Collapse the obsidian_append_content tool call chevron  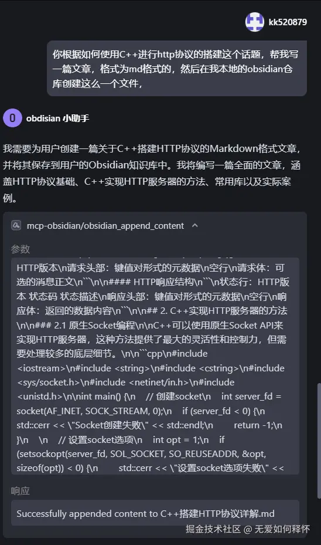click(195, 226)
